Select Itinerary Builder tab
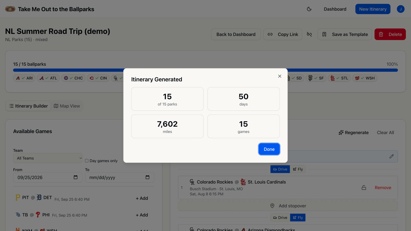The image size is (411, 231). pos(28,106)
